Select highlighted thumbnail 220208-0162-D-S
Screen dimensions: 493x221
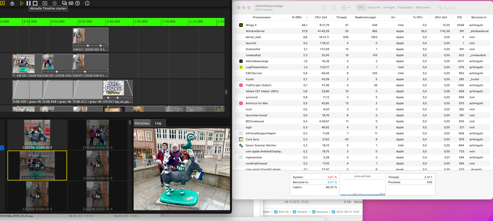point(37,165)
